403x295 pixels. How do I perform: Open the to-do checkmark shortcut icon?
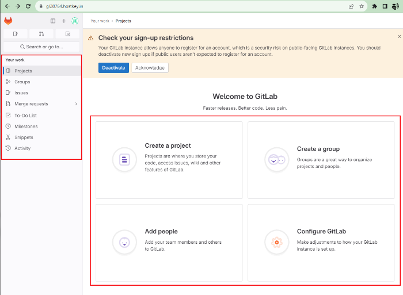67,34
